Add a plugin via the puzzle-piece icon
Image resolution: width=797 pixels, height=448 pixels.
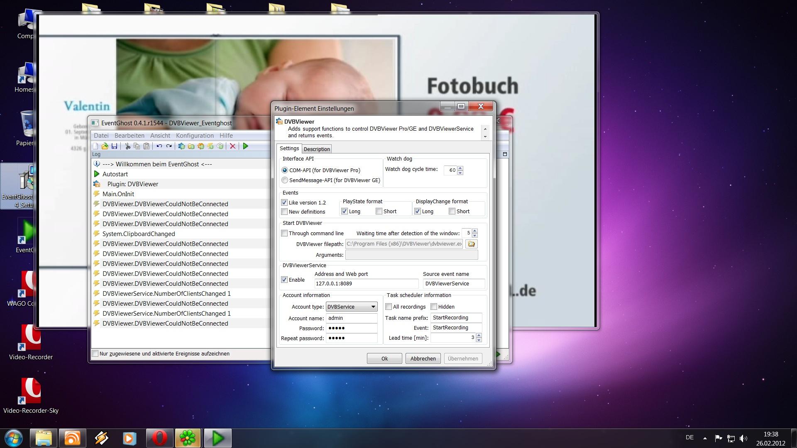pyautogui.click(x=181, y=146)
